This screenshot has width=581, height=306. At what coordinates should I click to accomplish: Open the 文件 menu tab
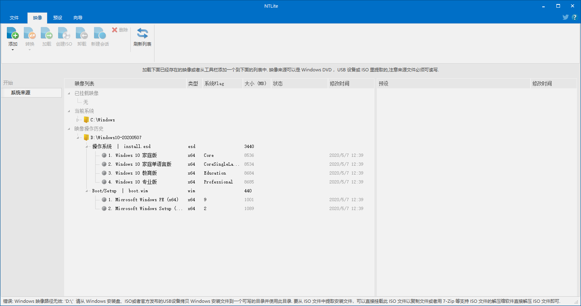14,18
